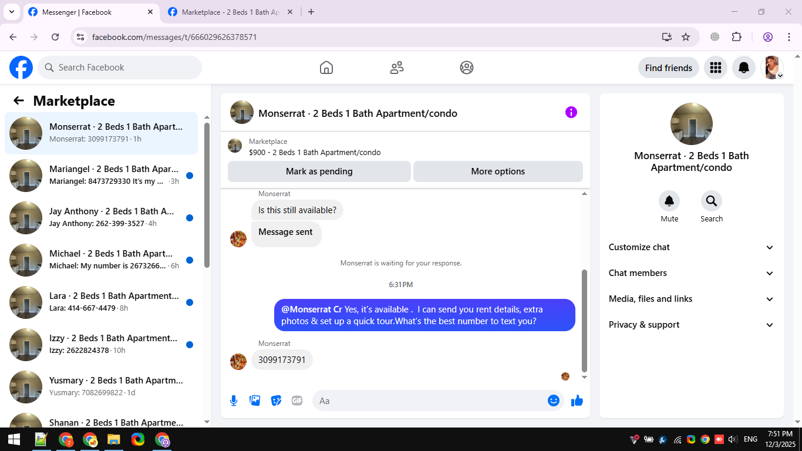Open the Friends icon in top navigation
This screenshot has height=451, width=802.
point(397,68)
